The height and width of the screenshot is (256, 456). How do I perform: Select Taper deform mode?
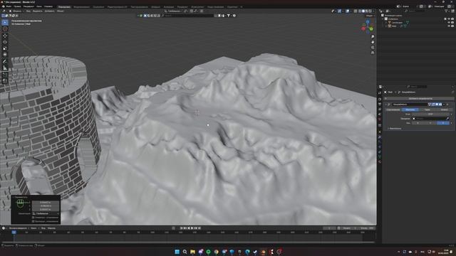[x=427, y=110]
